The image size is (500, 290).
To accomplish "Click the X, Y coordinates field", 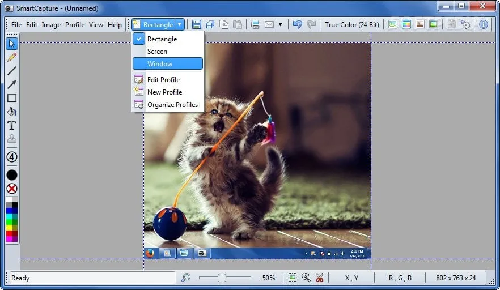I will [351, 278].
